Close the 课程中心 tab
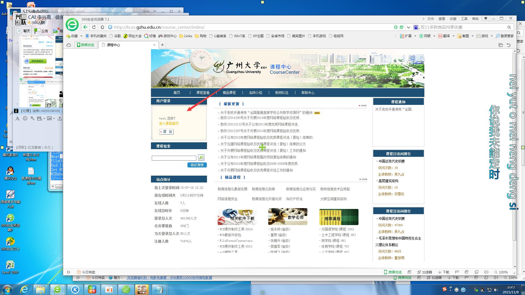 pyautogui.click(x=154, y=45)
